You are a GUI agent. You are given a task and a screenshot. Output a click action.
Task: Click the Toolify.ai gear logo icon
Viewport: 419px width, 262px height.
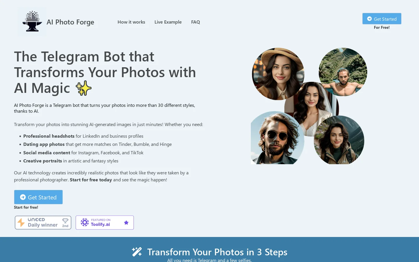85,222
